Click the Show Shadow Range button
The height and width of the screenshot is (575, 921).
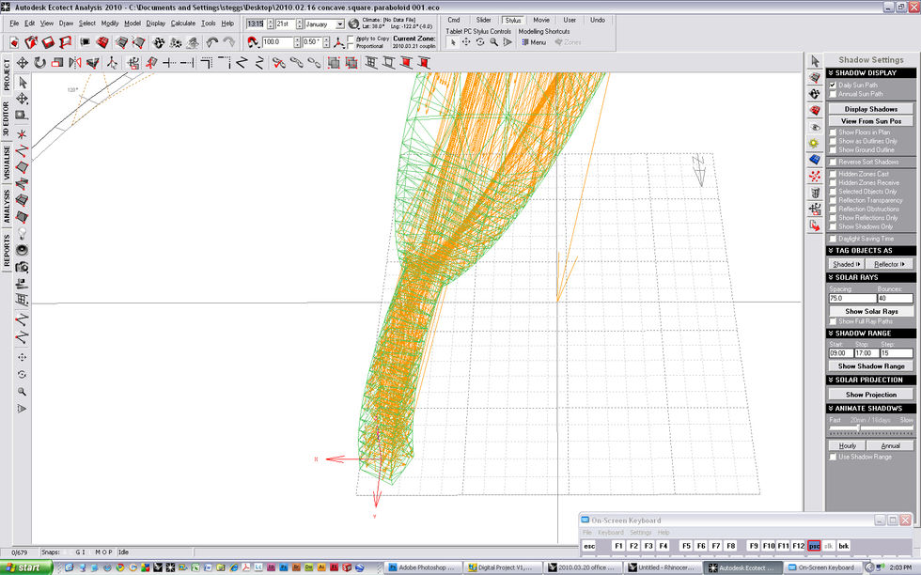click(x=871, y=365)
